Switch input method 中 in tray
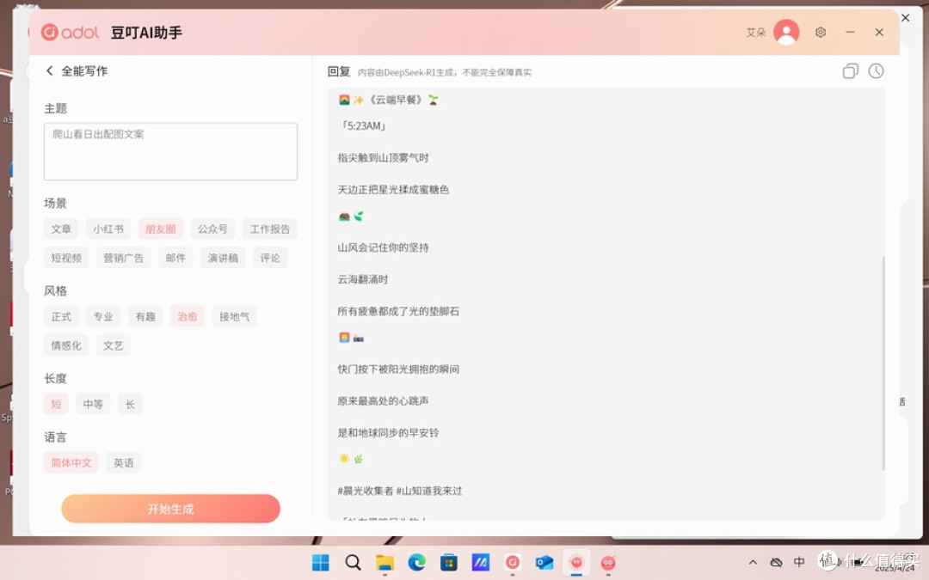The width and height of the screenshot is (929, 580). [799, 562]
